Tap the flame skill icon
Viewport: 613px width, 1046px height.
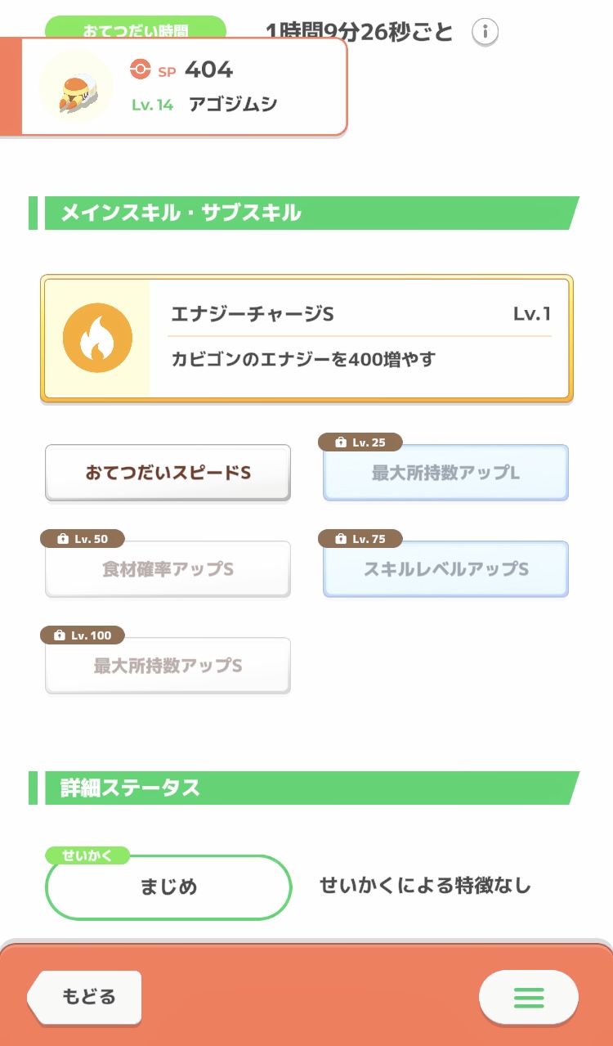click(98, 339)
